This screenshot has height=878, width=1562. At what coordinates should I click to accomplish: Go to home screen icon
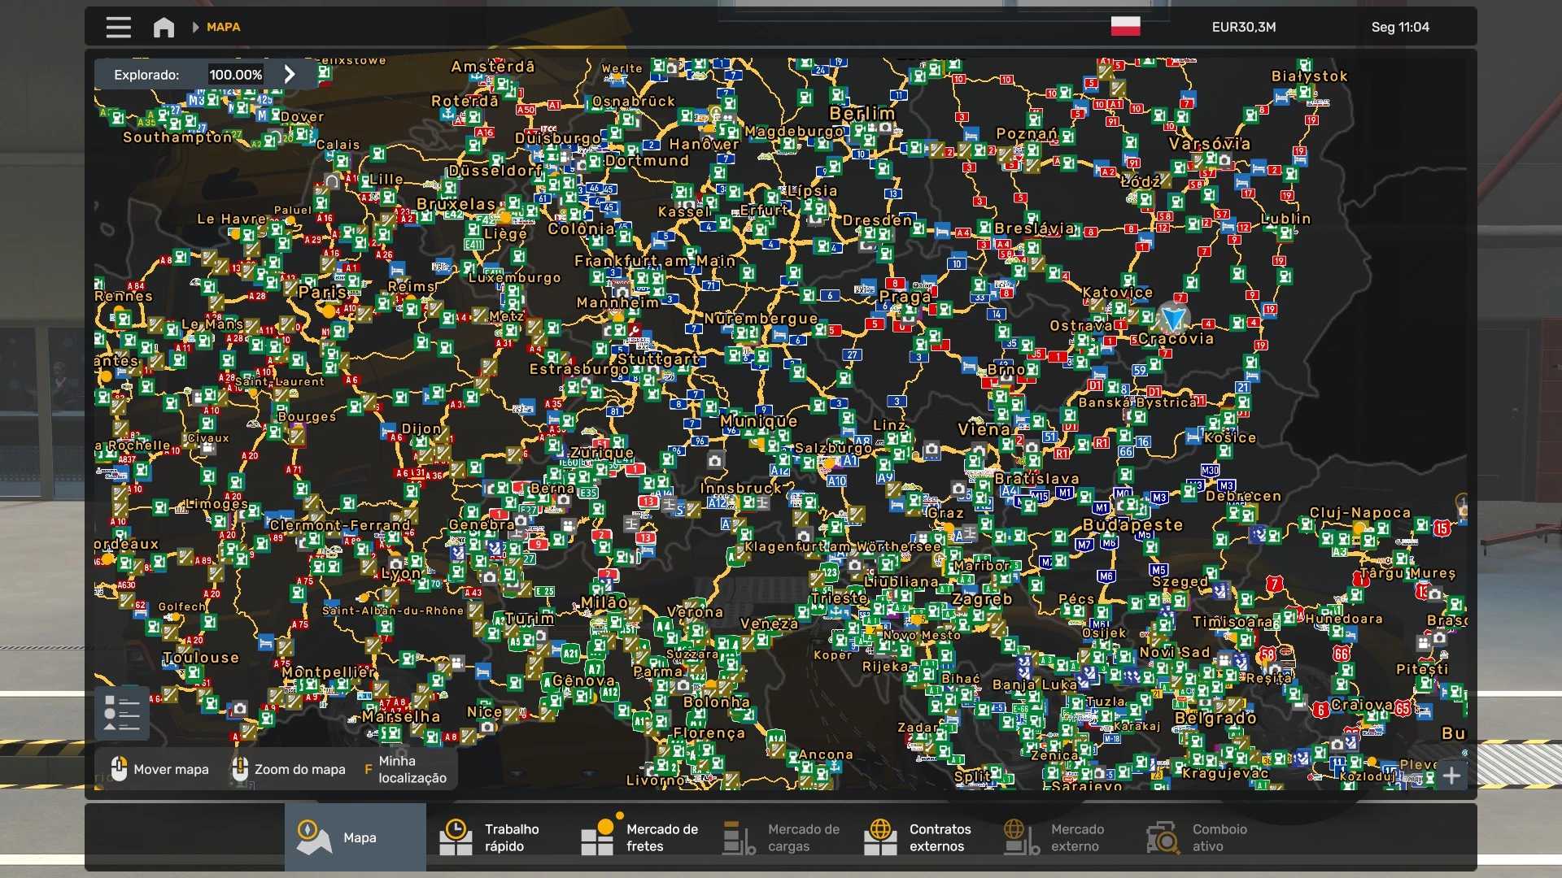(x=164, y=27)
